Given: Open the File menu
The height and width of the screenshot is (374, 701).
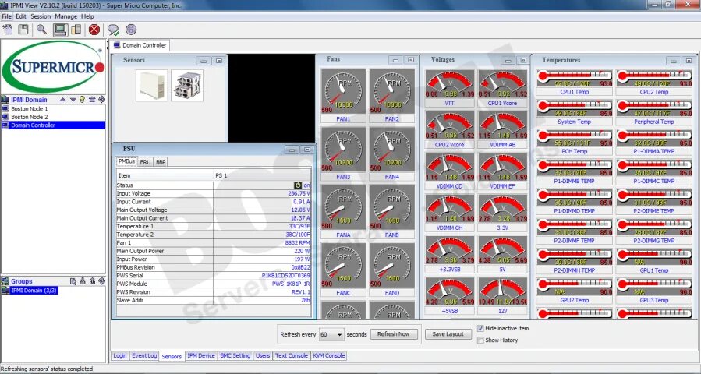Looking at the screenshot, I should 7,16.
